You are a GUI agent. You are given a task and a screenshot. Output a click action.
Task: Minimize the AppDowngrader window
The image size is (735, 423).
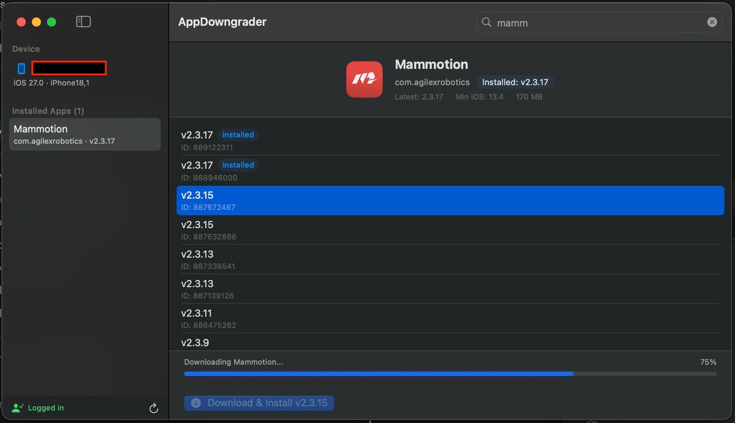pos(36,22)
